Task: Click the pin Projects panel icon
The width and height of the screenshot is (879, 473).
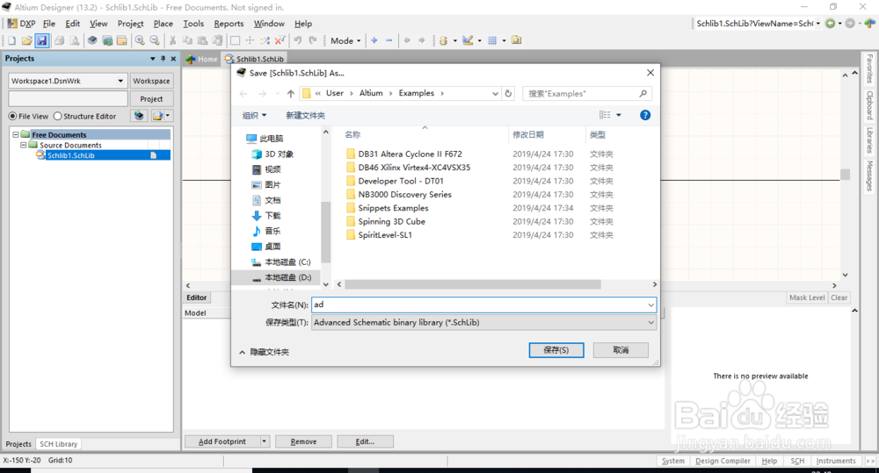Action: (163, 58)
